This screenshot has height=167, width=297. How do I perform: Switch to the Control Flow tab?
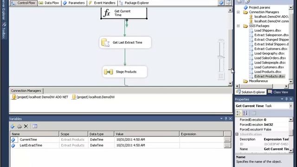pos(24,3)
